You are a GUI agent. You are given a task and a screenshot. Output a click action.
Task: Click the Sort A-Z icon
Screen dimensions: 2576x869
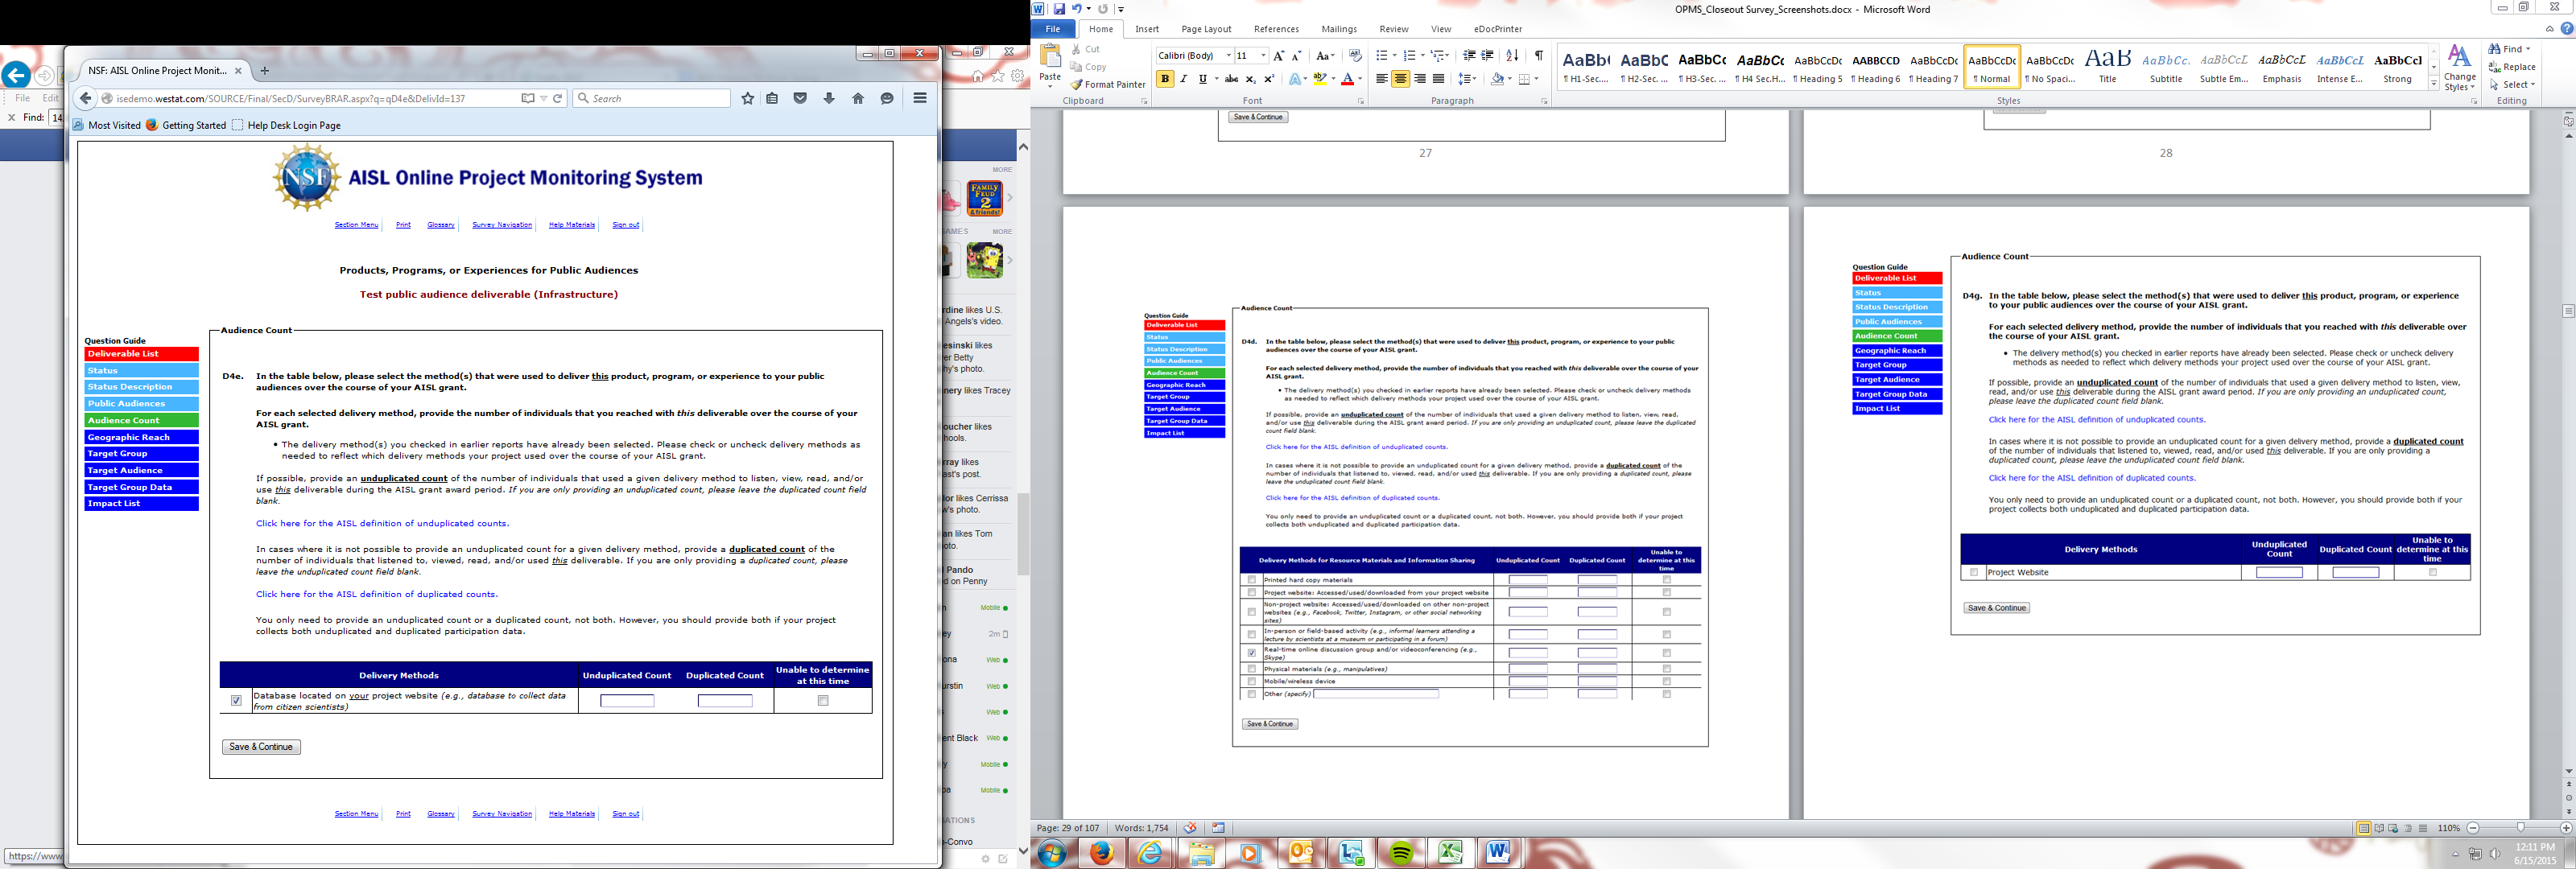click(1512, 56)
